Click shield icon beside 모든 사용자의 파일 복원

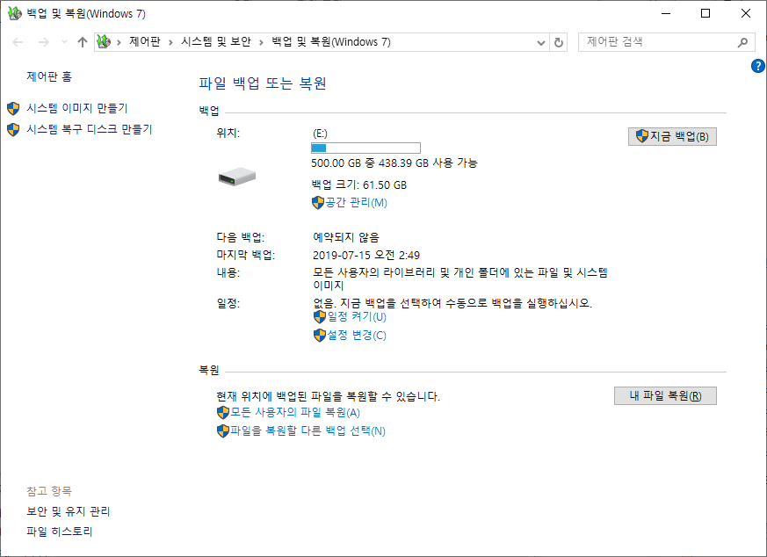point(223,413)
